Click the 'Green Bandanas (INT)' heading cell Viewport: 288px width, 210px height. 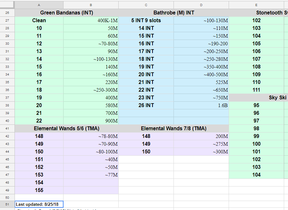click(x=67, y=13)
